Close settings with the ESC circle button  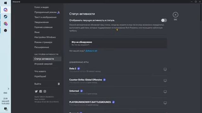point(175,15)
